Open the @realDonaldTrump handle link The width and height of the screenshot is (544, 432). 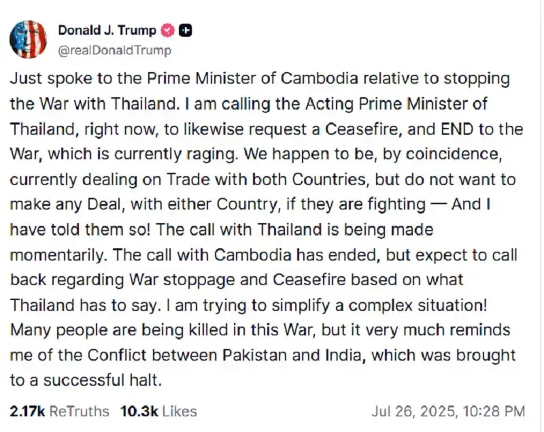[114, 50]
